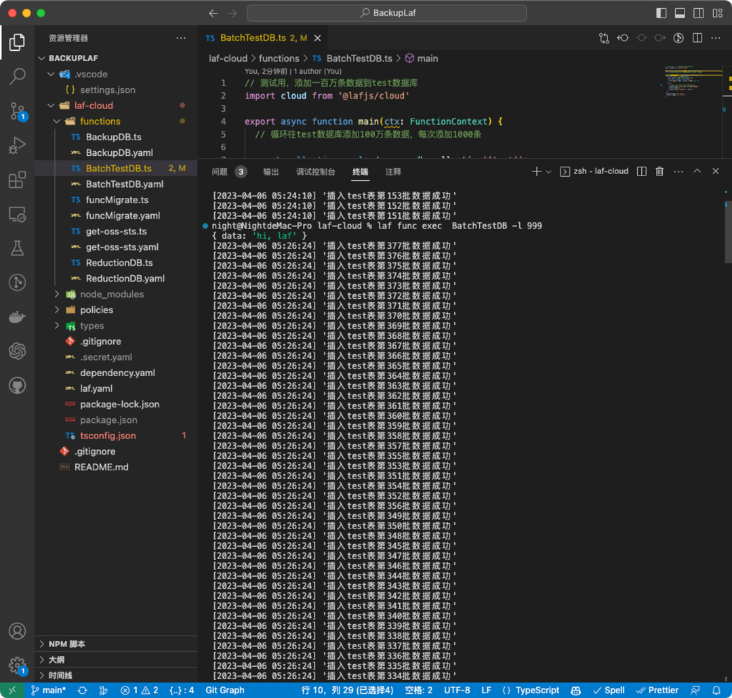
Task: Close the BatchTestDB.ts tab
Action: click(x=317, y=38)
